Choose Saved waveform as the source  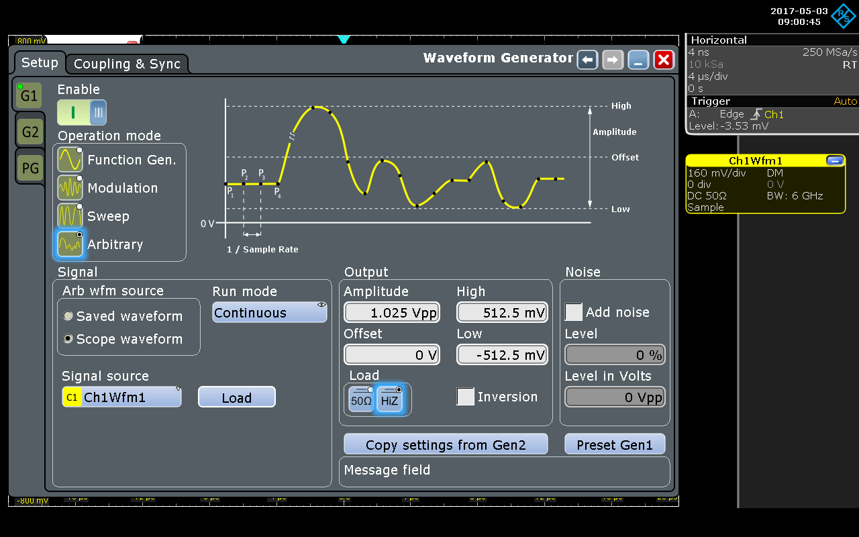pyautogui.click(x=68, y=316)
